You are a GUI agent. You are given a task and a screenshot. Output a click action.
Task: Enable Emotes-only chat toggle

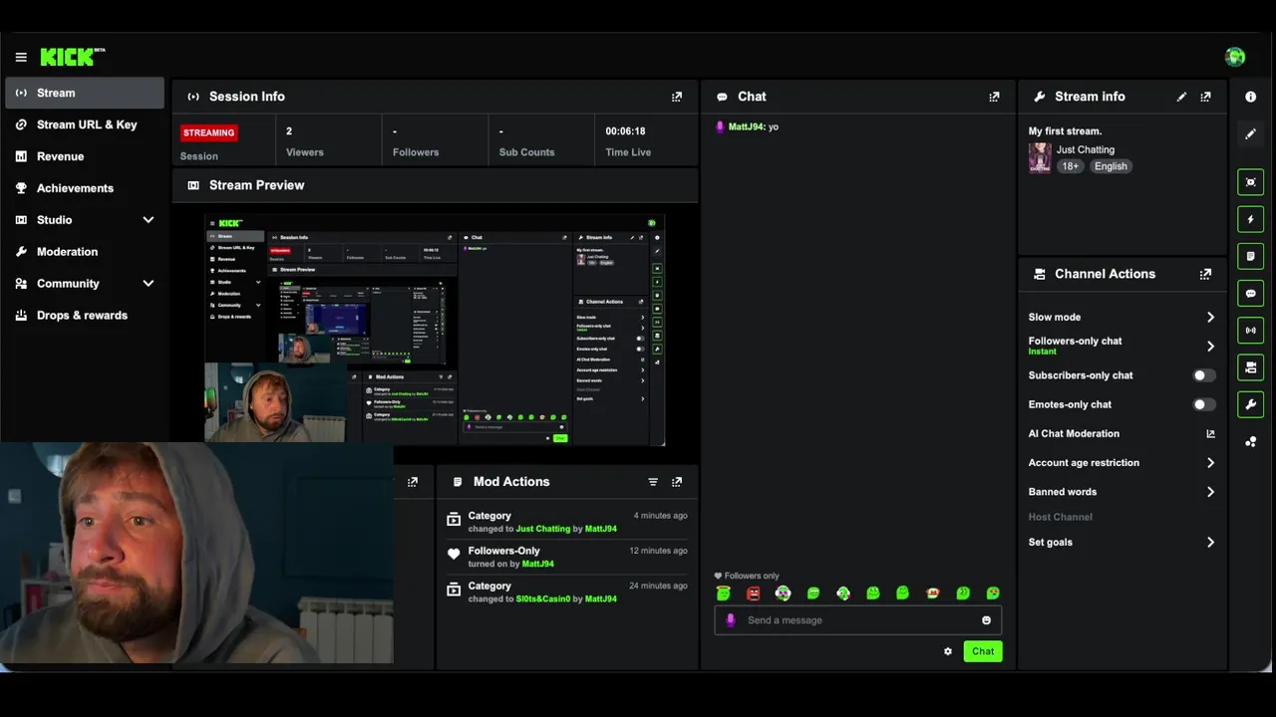pos(1204,404)
